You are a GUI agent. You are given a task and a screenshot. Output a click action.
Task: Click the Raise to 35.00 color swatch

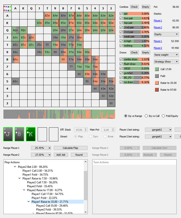pos(157,83)
